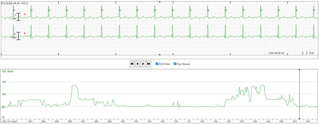
Task: Click the black center marker atop ECG strip
Action: coord(160,2)
